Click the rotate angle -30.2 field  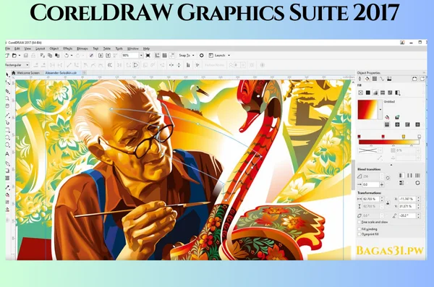click(408, 215)
